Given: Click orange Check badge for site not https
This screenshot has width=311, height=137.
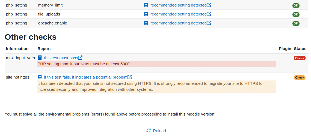Looking at the screenshot, I should click(x=300, y=77).
